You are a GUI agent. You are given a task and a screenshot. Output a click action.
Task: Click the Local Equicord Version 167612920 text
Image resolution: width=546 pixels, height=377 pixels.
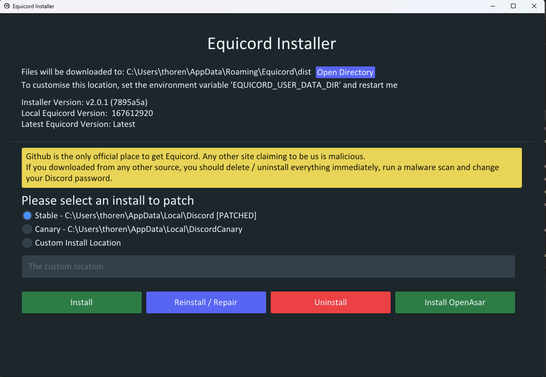[x=87, y=113]
